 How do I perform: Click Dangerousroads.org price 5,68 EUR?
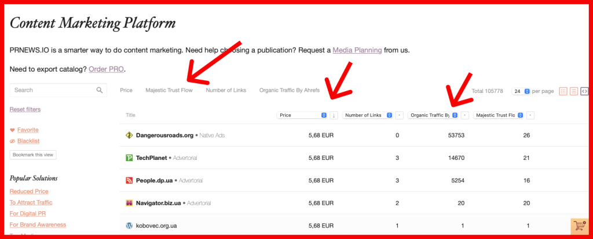(321, 135)
